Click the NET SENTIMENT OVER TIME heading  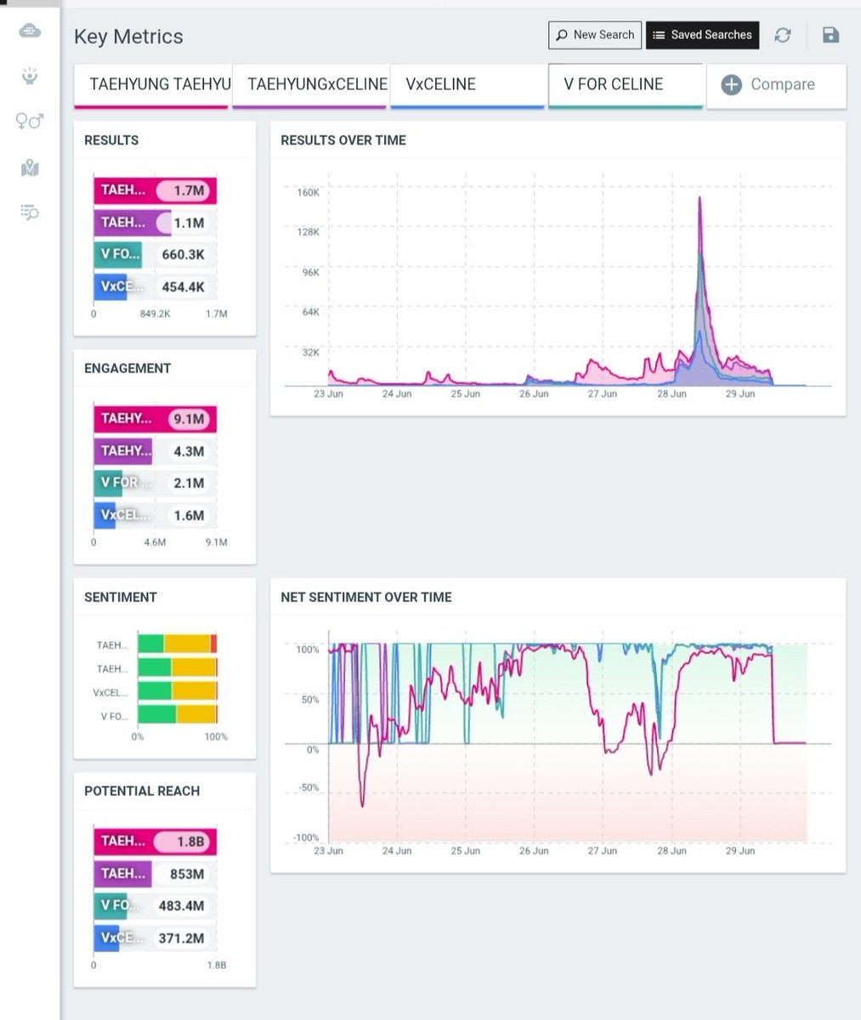click(x=366, y=598)
